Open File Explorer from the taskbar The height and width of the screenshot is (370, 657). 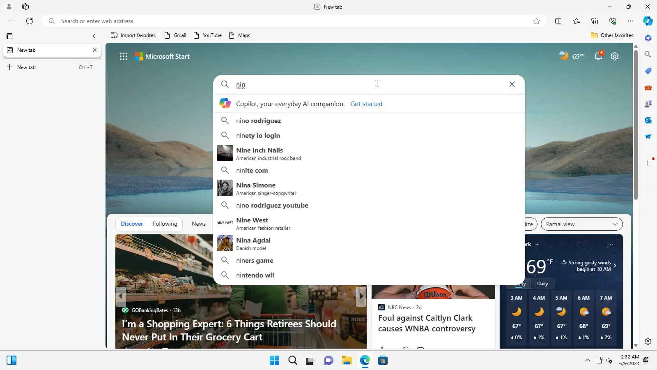pos(347,361)
